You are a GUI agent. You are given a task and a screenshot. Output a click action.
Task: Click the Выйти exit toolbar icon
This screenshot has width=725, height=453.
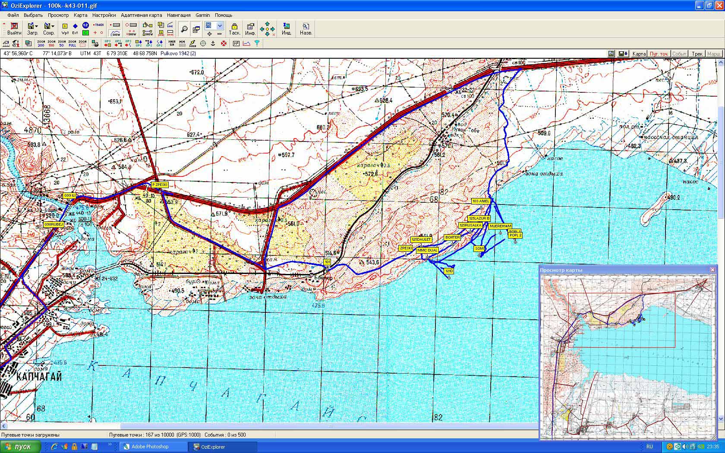[x=14, y=28]
